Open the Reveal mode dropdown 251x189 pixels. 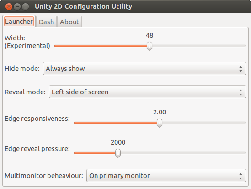[x=147, y=92]
